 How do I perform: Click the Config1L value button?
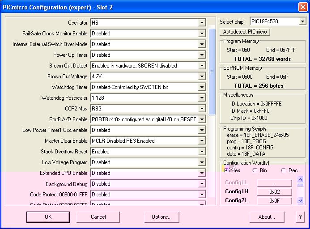pos(274,183)
